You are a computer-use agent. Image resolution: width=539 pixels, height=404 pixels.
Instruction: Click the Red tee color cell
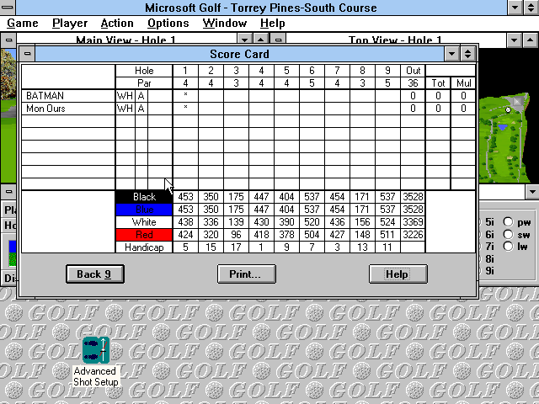(x=144, y=235)
